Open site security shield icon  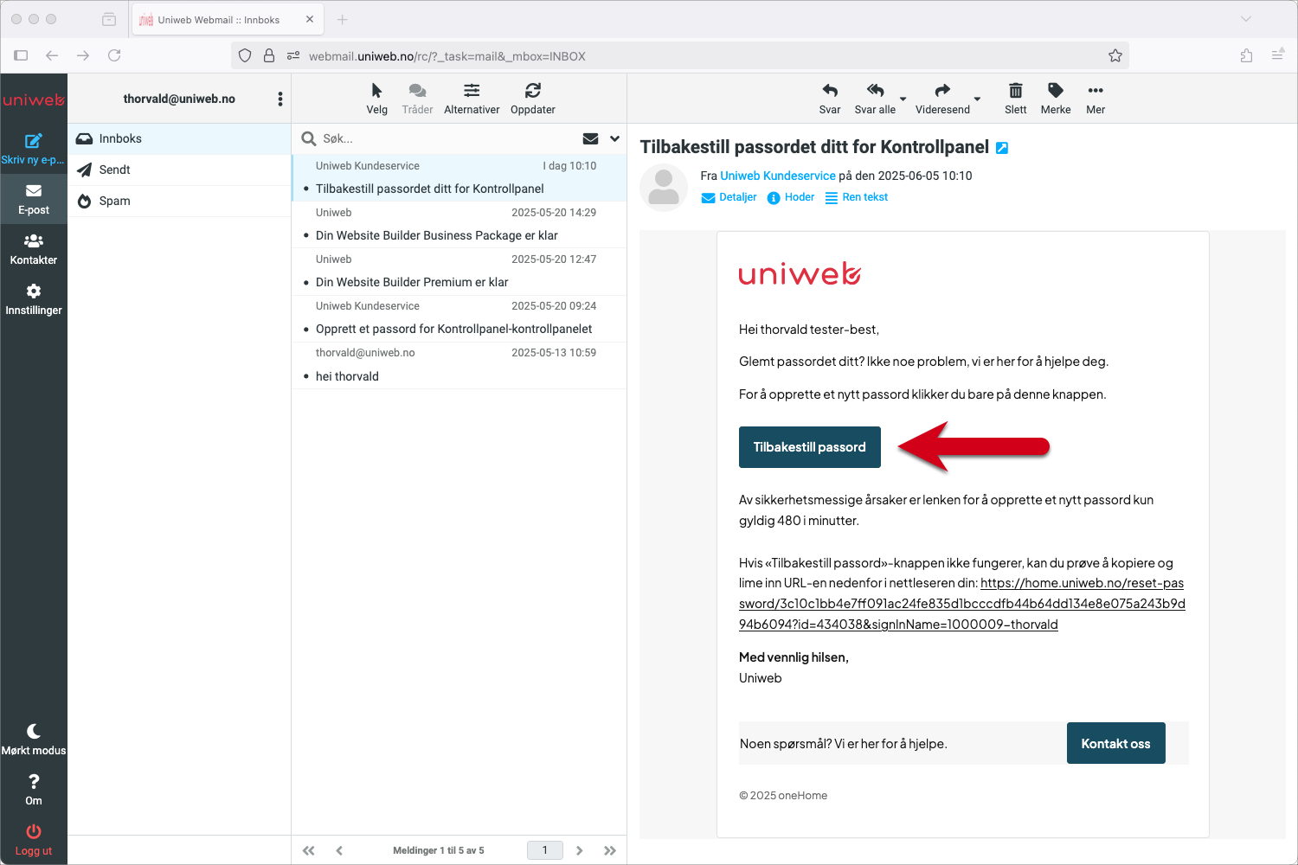[x=245, y=55]
